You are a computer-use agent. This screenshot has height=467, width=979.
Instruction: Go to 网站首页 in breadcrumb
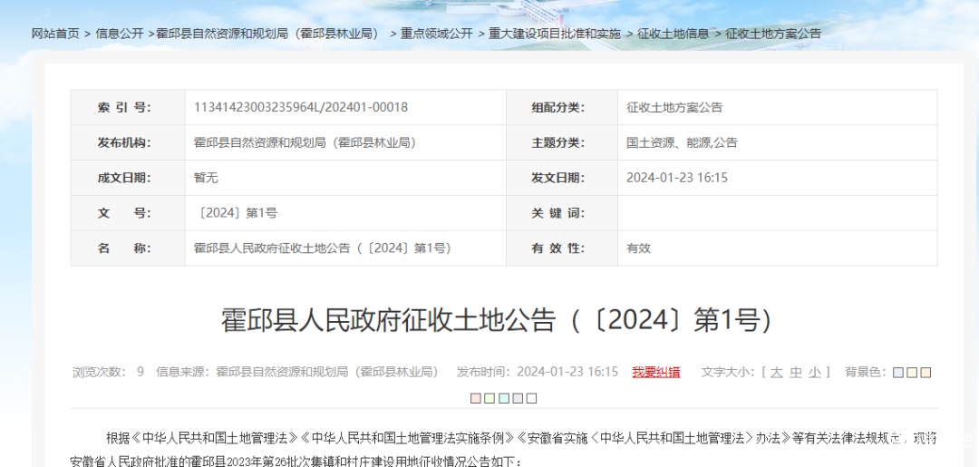pos(55,34)
